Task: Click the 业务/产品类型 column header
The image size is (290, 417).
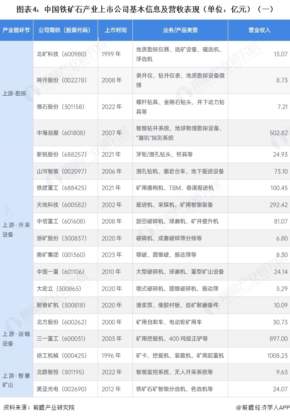Action: tap(180, 30)
